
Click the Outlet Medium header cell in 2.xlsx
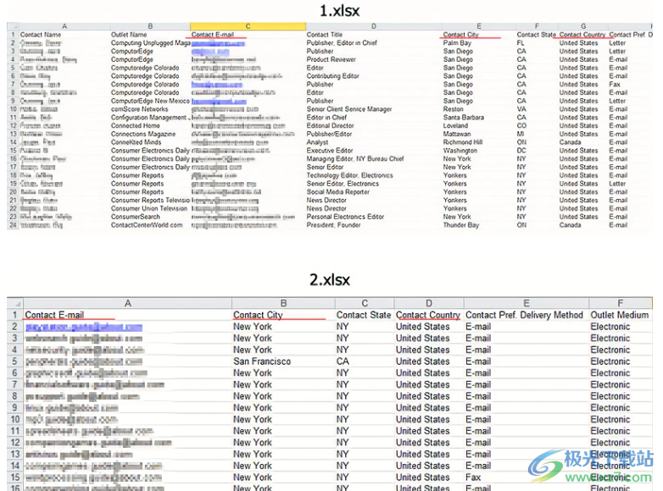point(620,315)
